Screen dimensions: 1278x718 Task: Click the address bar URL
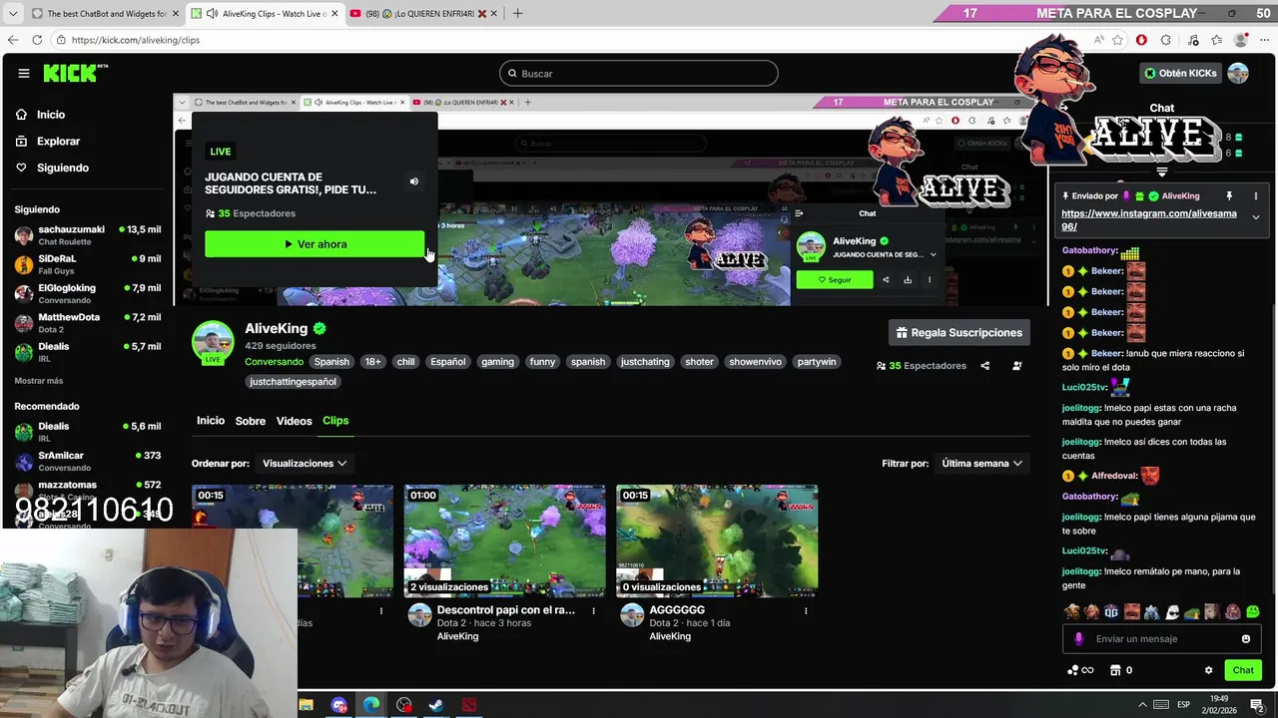coord(136,40)
